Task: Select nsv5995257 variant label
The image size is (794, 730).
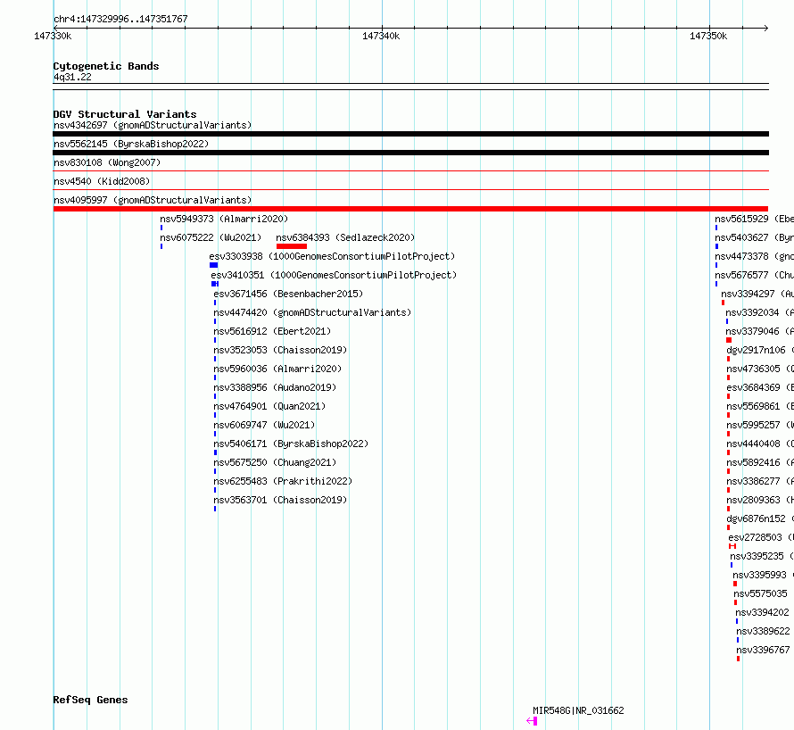Action: click(x=760, y=425)
